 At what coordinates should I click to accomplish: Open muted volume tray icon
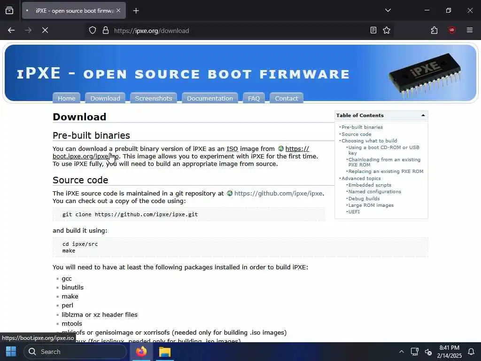point(428,352)
